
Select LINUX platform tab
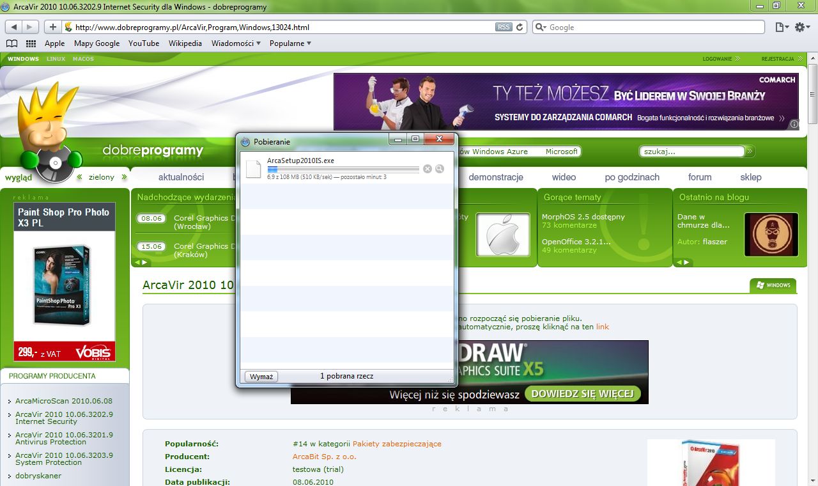tap(56, 59)
